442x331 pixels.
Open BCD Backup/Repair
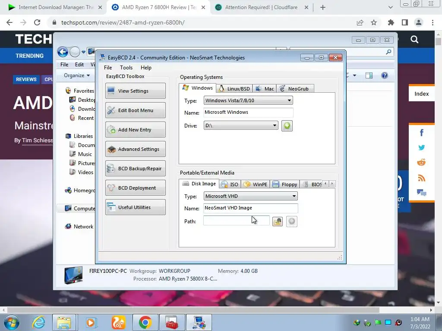point(135,169)
